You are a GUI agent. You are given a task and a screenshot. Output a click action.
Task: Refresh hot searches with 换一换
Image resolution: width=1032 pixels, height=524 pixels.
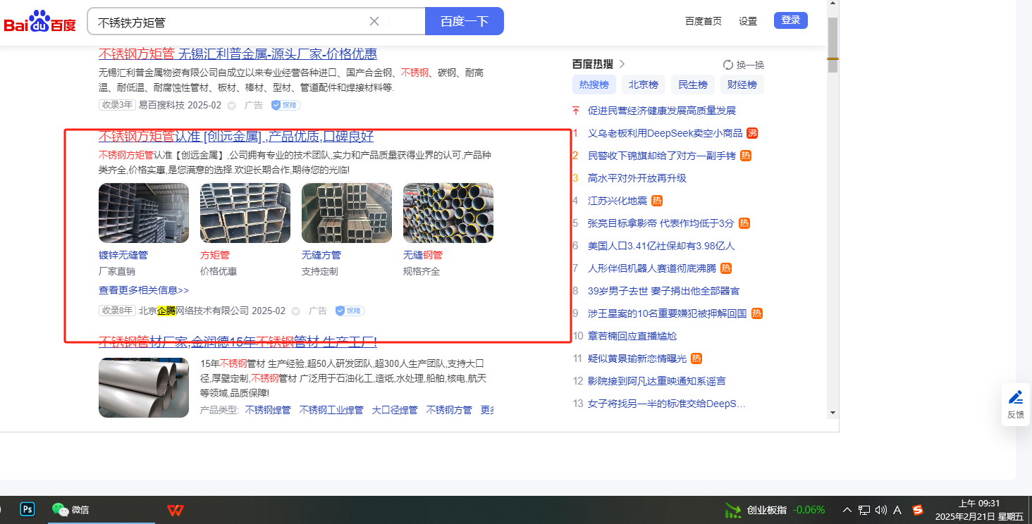tap(744, 65)
